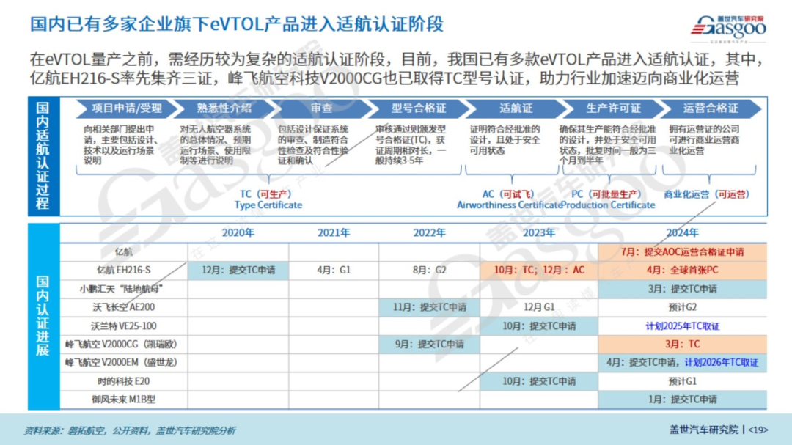Click the 时的科技 cell 10月：提交TC申请
This screenshot has width=792, height=445.
539,381
